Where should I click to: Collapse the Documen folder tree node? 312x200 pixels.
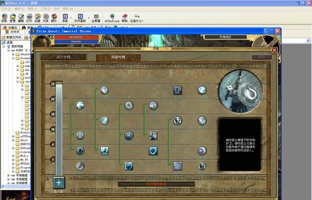(x=13, y=58)
